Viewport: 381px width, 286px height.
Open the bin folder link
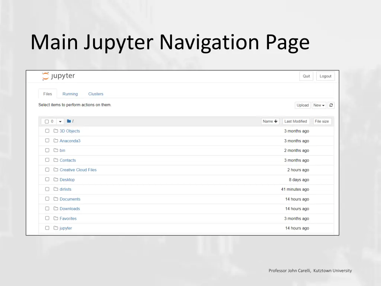coord(63,150)
